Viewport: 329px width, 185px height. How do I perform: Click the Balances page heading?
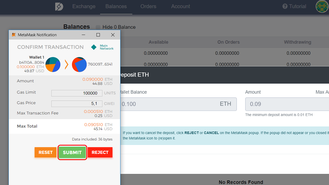click(x=76, y=27)
